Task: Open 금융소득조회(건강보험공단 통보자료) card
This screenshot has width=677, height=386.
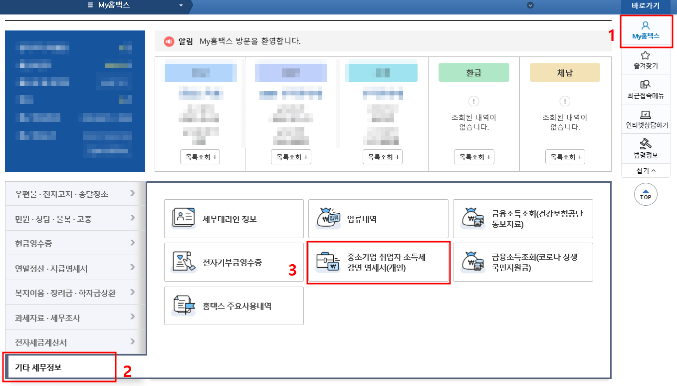Action: 523,219
